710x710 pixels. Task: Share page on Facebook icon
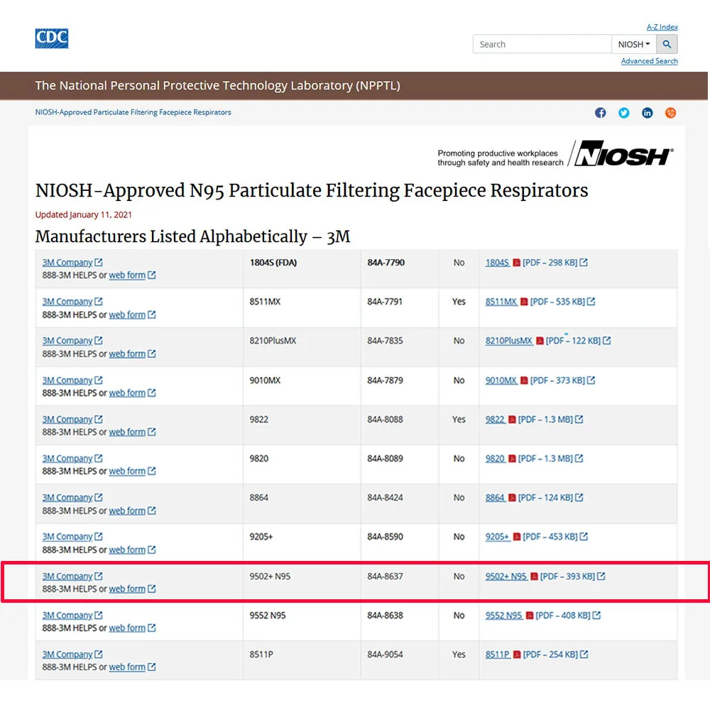[601, 113]
